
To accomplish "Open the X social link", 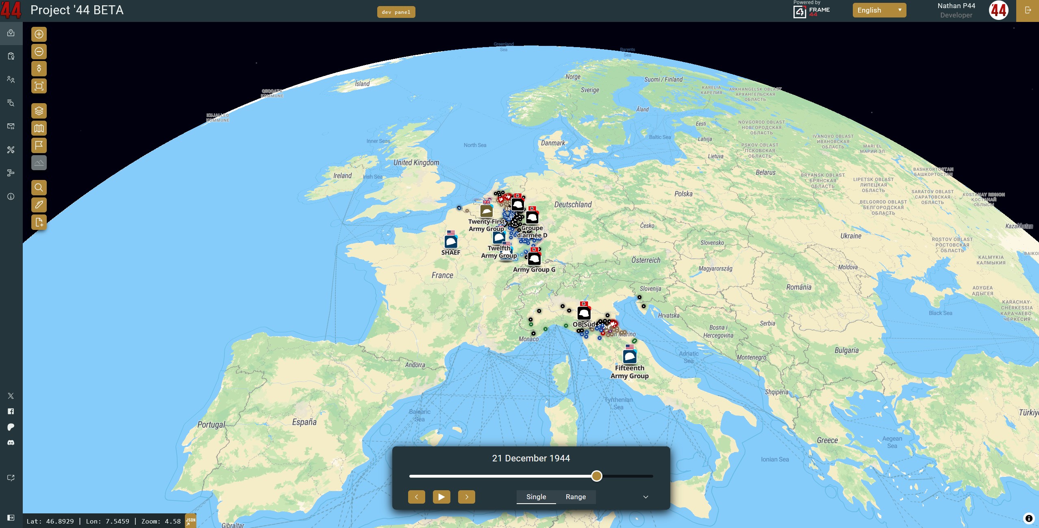I will pos(11,396).
